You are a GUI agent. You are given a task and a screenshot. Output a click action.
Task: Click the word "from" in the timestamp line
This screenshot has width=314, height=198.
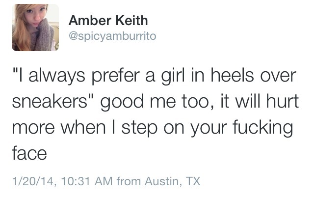click(129, 182)
